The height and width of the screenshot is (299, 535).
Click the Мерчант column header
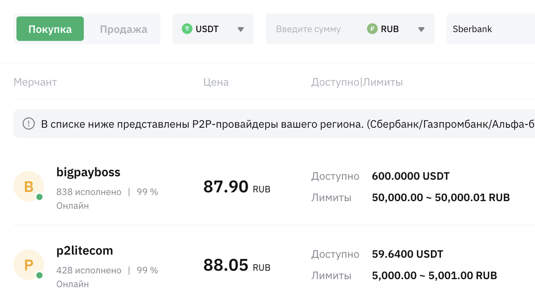click(35, 82)
